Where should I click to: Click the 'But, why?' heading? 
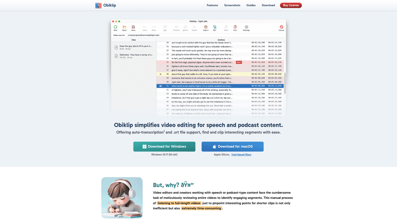click(x=173, y=185)
